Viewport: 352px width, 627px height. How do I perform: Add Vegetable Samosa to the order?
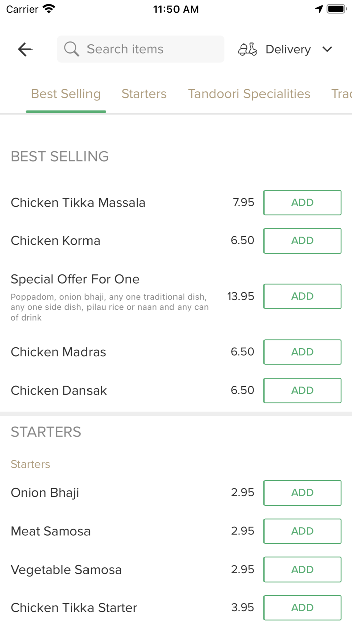point(302,569)
